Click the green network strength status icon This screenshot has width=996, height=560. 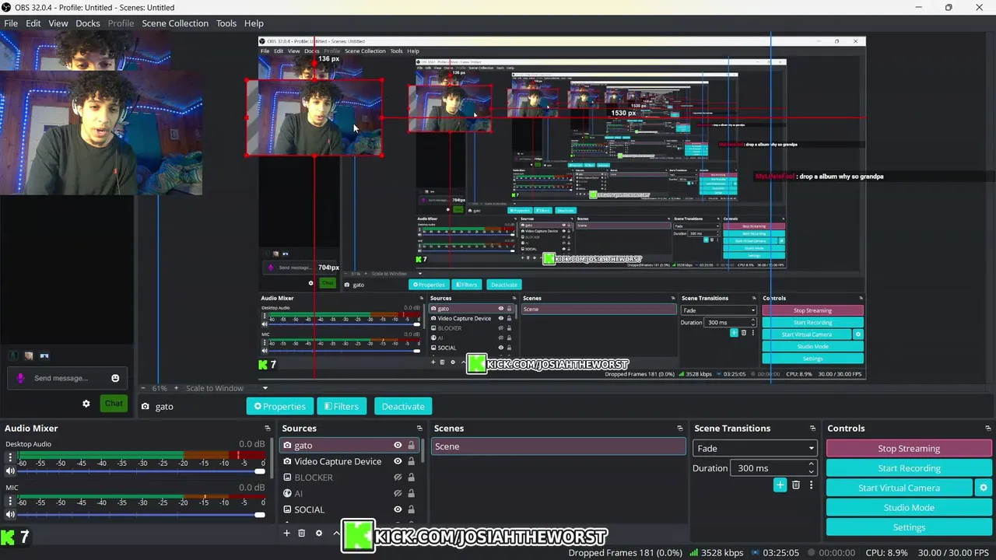[693, 553]
